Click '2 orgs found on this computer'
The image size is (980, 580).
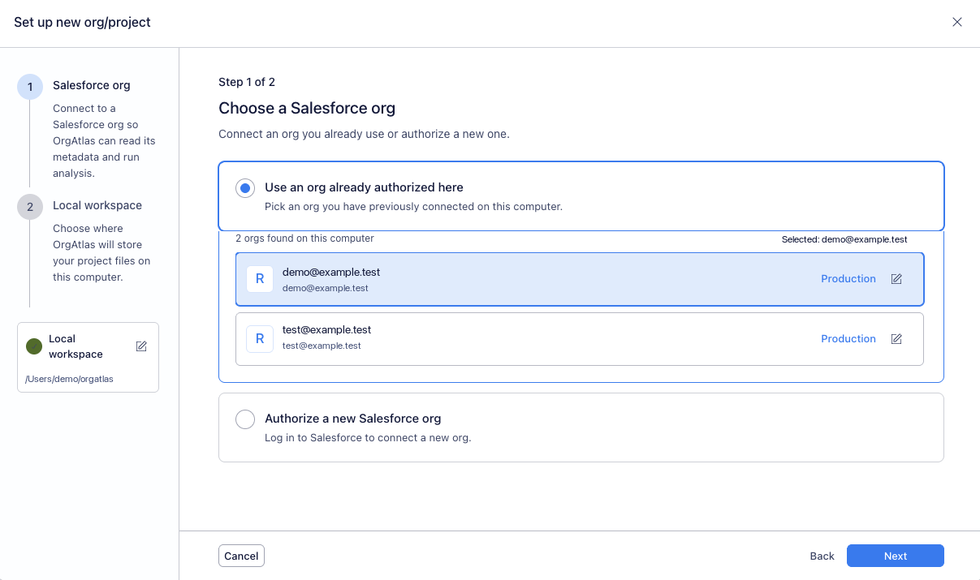click(x=304, y=238)
